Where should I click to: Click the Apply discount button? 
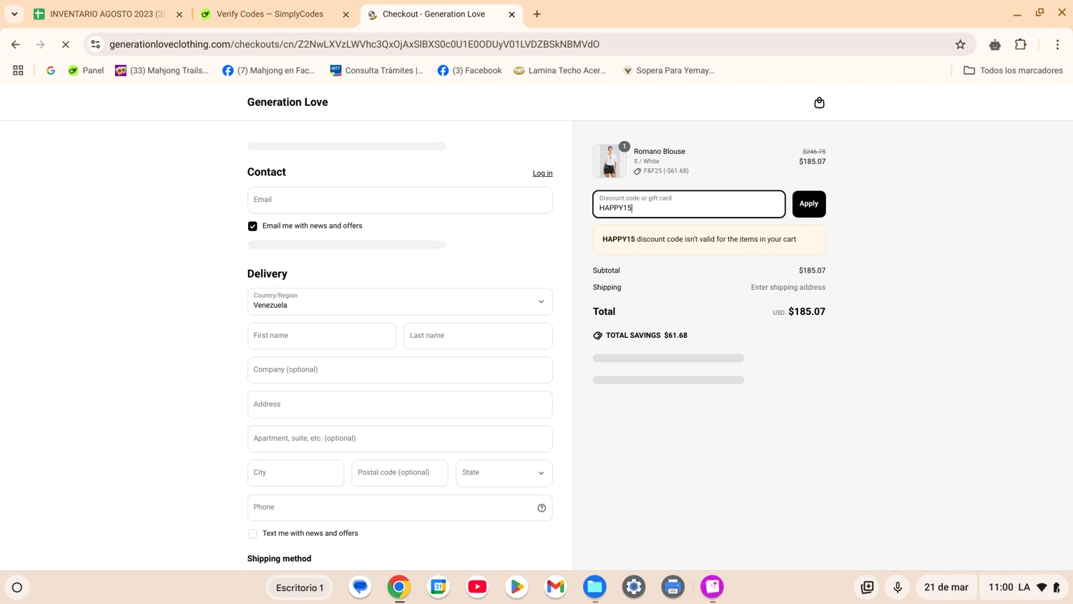(x=809, y=204)
